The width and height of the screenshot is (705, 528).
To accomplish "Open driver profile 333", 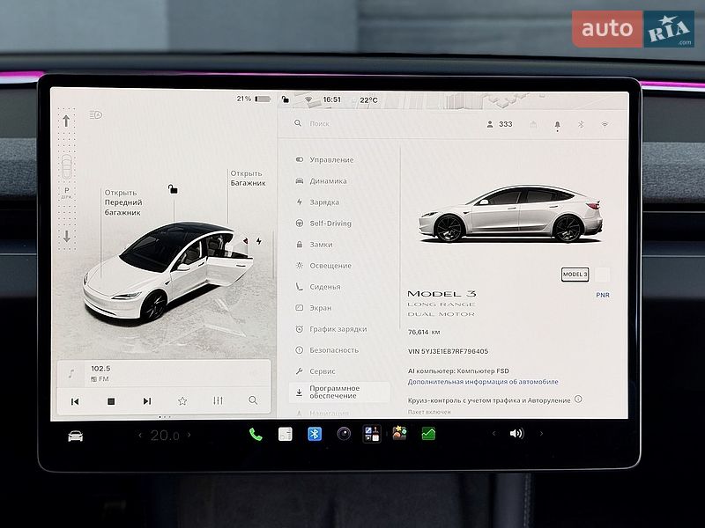I will click(500, 124).
